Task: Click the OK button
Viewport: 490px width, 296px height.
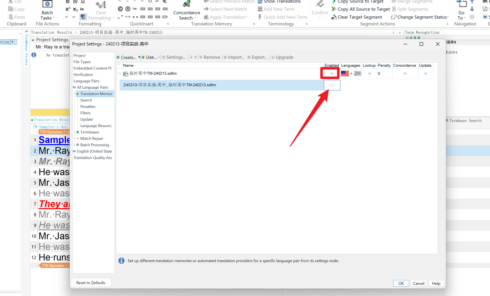Action: (x=401, y=283)
